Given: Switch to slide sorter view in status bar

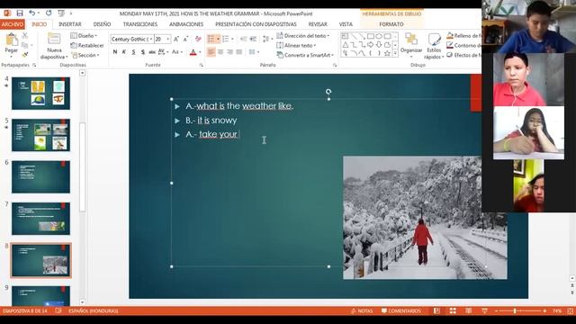Looking at the screenshot, I should click(x=453, y=310).
